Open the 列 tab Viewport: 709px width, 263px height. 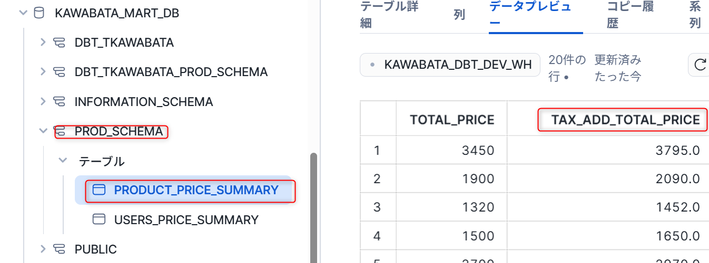click(459, 15)
